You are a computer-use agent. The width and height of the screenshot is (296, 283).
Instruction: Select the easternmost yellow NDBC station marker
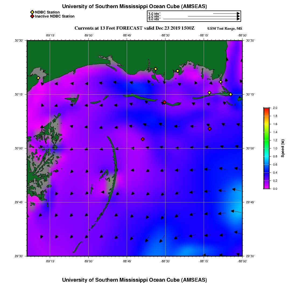pyautogui.click(x=231, y=94)
